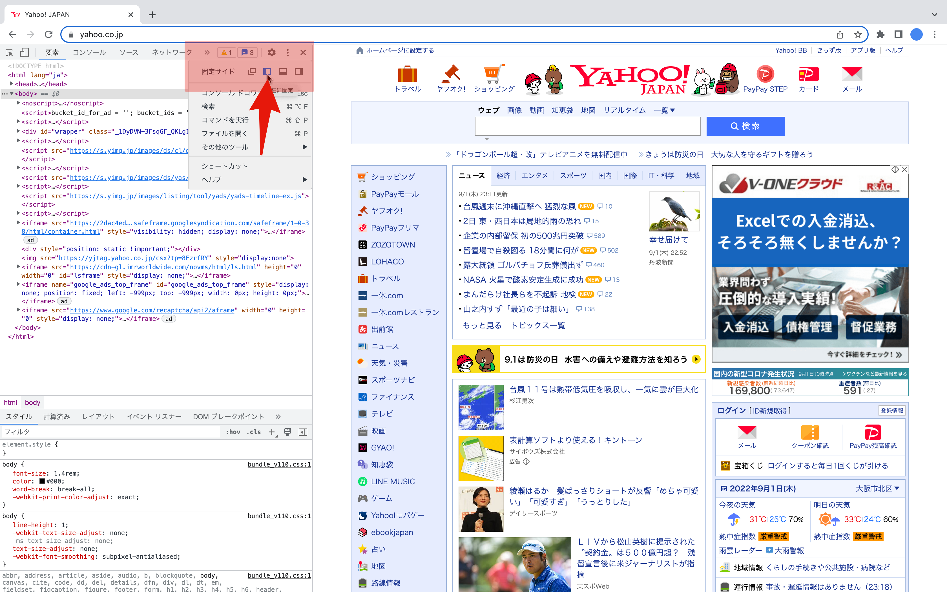Click ホームページに設定する link
Screen dimensions: 947x592
point(400,50)
